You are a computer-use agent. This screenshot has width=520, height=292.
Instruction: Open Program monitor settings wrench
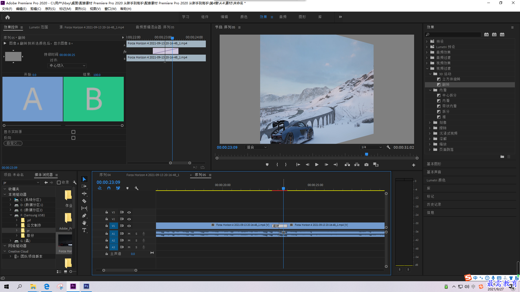388,147
